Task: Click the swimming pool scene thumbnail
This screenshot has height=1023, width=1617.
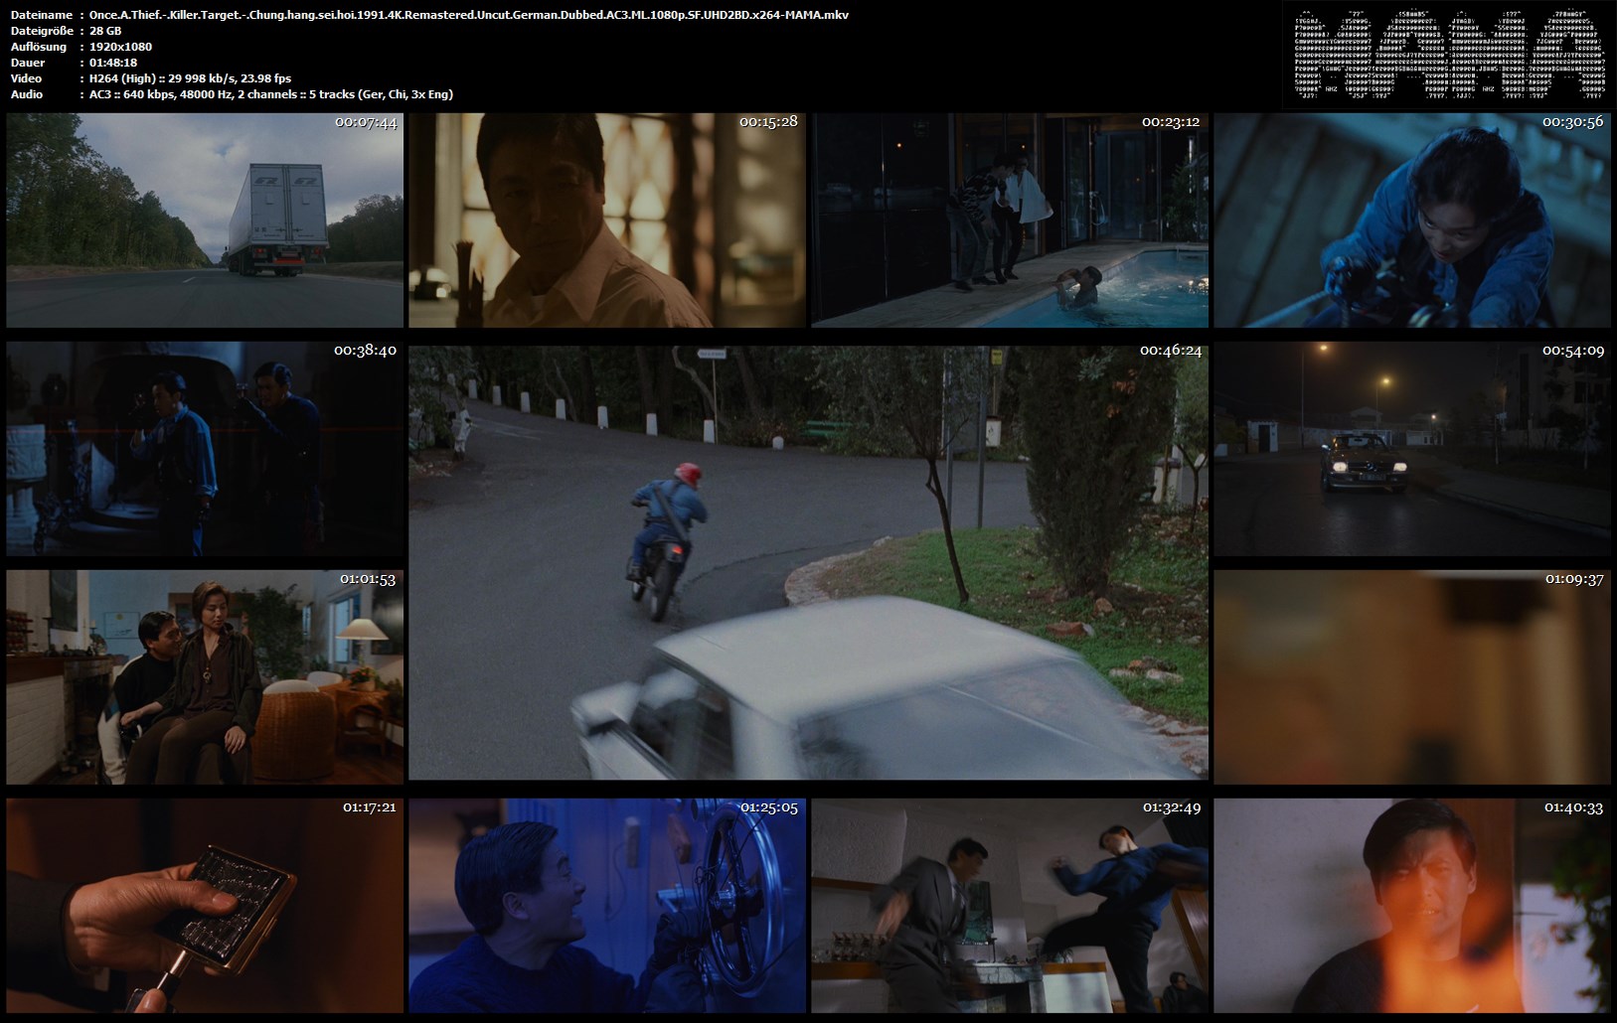Action: (x=1009, y=219)
